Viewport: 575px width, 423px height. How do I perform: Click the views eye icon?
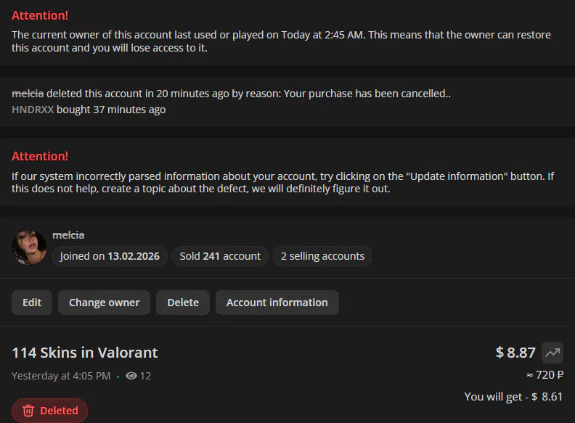[131, 376]
